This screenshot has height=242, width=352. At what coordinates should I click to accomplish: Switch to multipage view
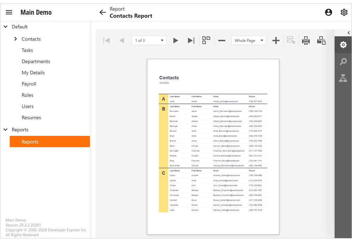pos(207,40)
